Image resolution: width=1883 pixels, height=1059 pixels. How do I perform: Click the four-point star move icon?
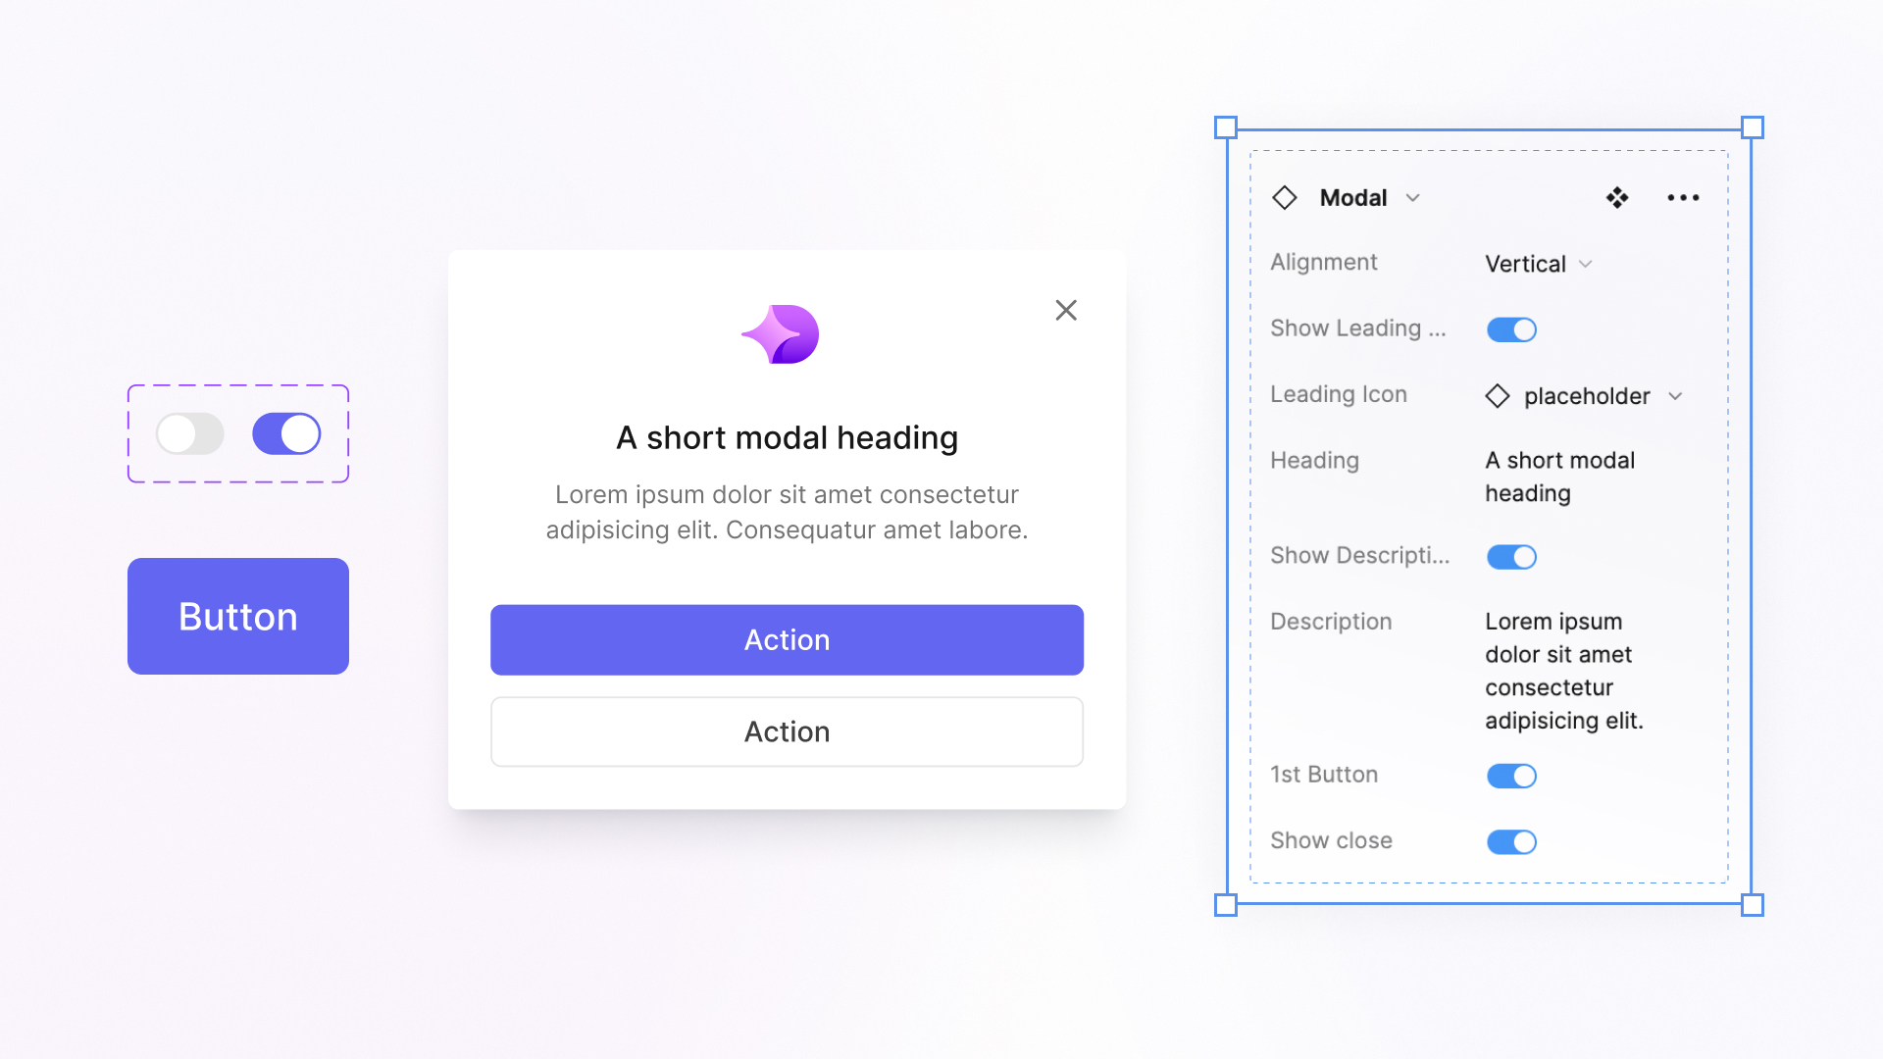(x=1616, y=196)
